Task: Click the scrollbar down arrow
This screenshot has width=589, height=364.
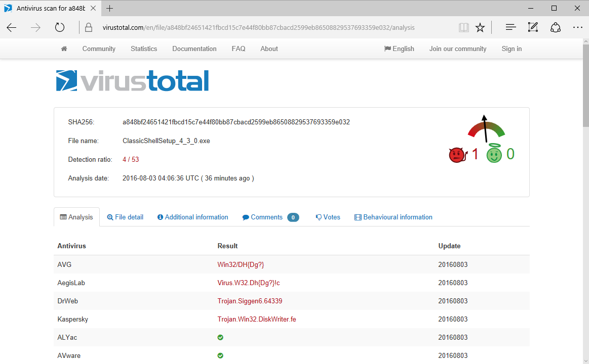Action: 585,360
